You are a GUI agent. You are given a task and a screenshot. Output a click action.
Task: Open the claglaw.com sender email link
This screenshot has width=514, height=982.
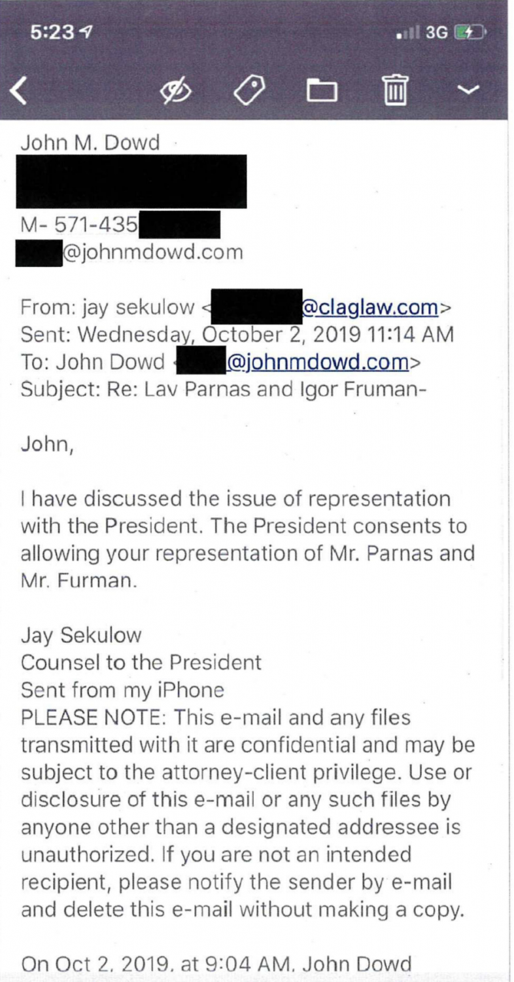pyautogui.click(x=370, y=306)
